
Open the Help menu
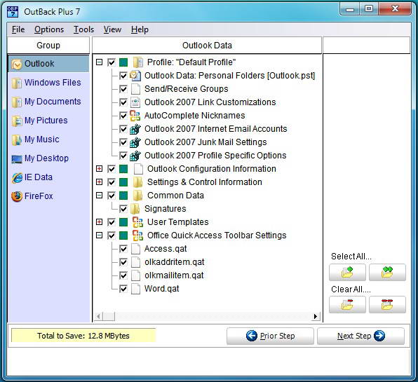[140, 29]
